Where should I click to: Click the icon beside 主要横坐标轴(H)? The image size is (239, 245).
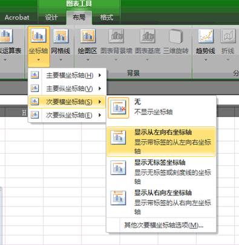(x=34, y=75)
